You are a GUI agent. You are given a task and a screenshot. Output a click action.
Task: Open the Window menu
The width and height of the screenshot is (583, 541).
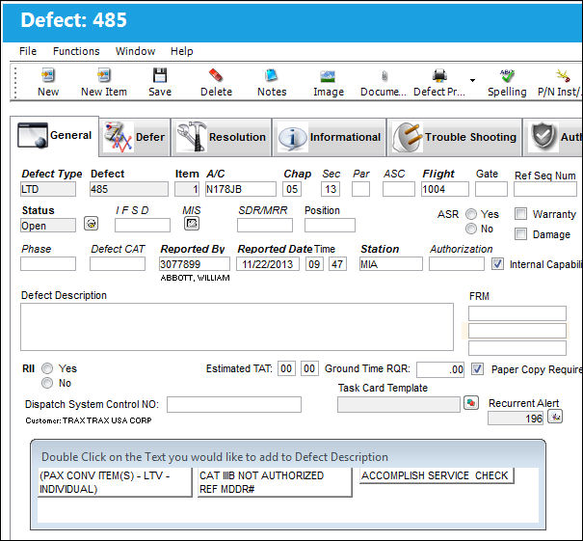coord(135,51)
